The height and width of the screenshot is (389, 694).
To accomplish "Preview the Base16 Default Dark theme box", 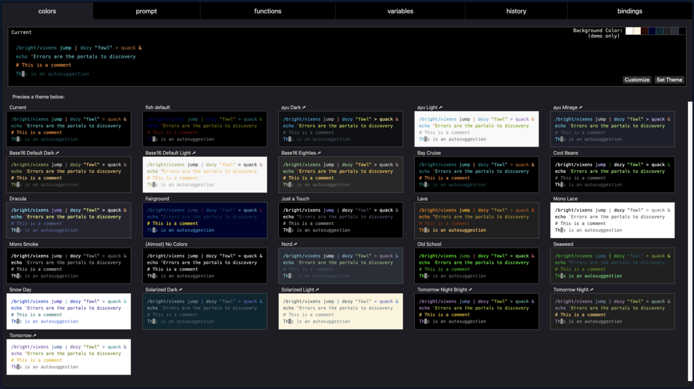I will (x=69, y=175).
